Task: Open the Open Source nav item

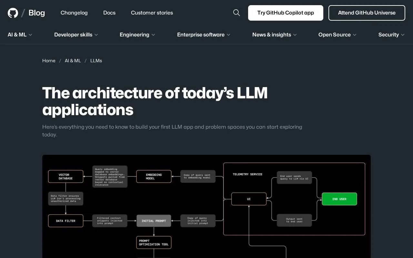Action: point(335,35)
